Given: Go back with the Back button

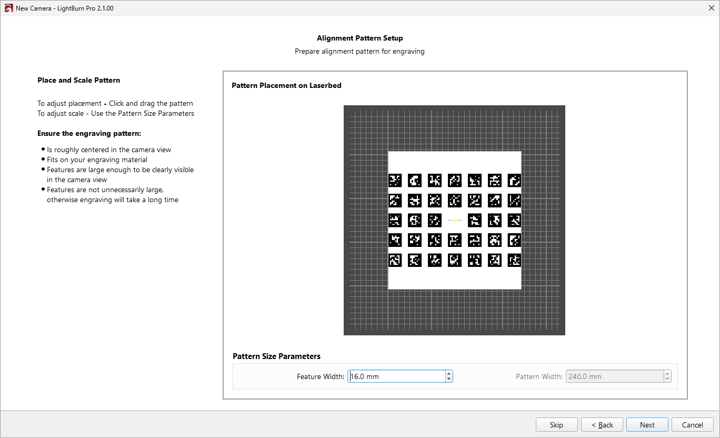Looking at the screenshot, I should pyautogui.click(x=602, y=425).
